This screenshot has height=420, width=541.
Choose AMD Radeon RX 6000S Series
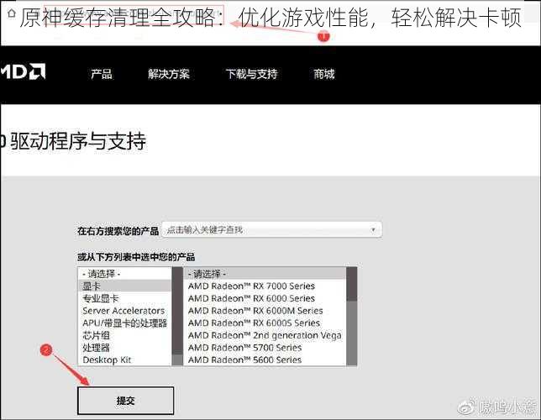pyautogui.click(x=265, y=323)
